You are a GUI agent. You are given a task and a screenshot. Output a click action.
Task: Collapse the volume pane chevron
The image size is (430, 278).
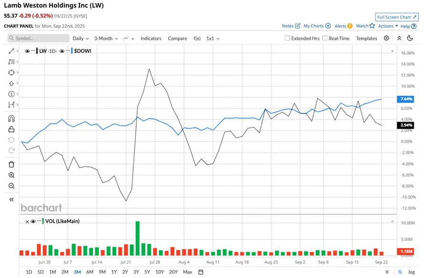392,221
